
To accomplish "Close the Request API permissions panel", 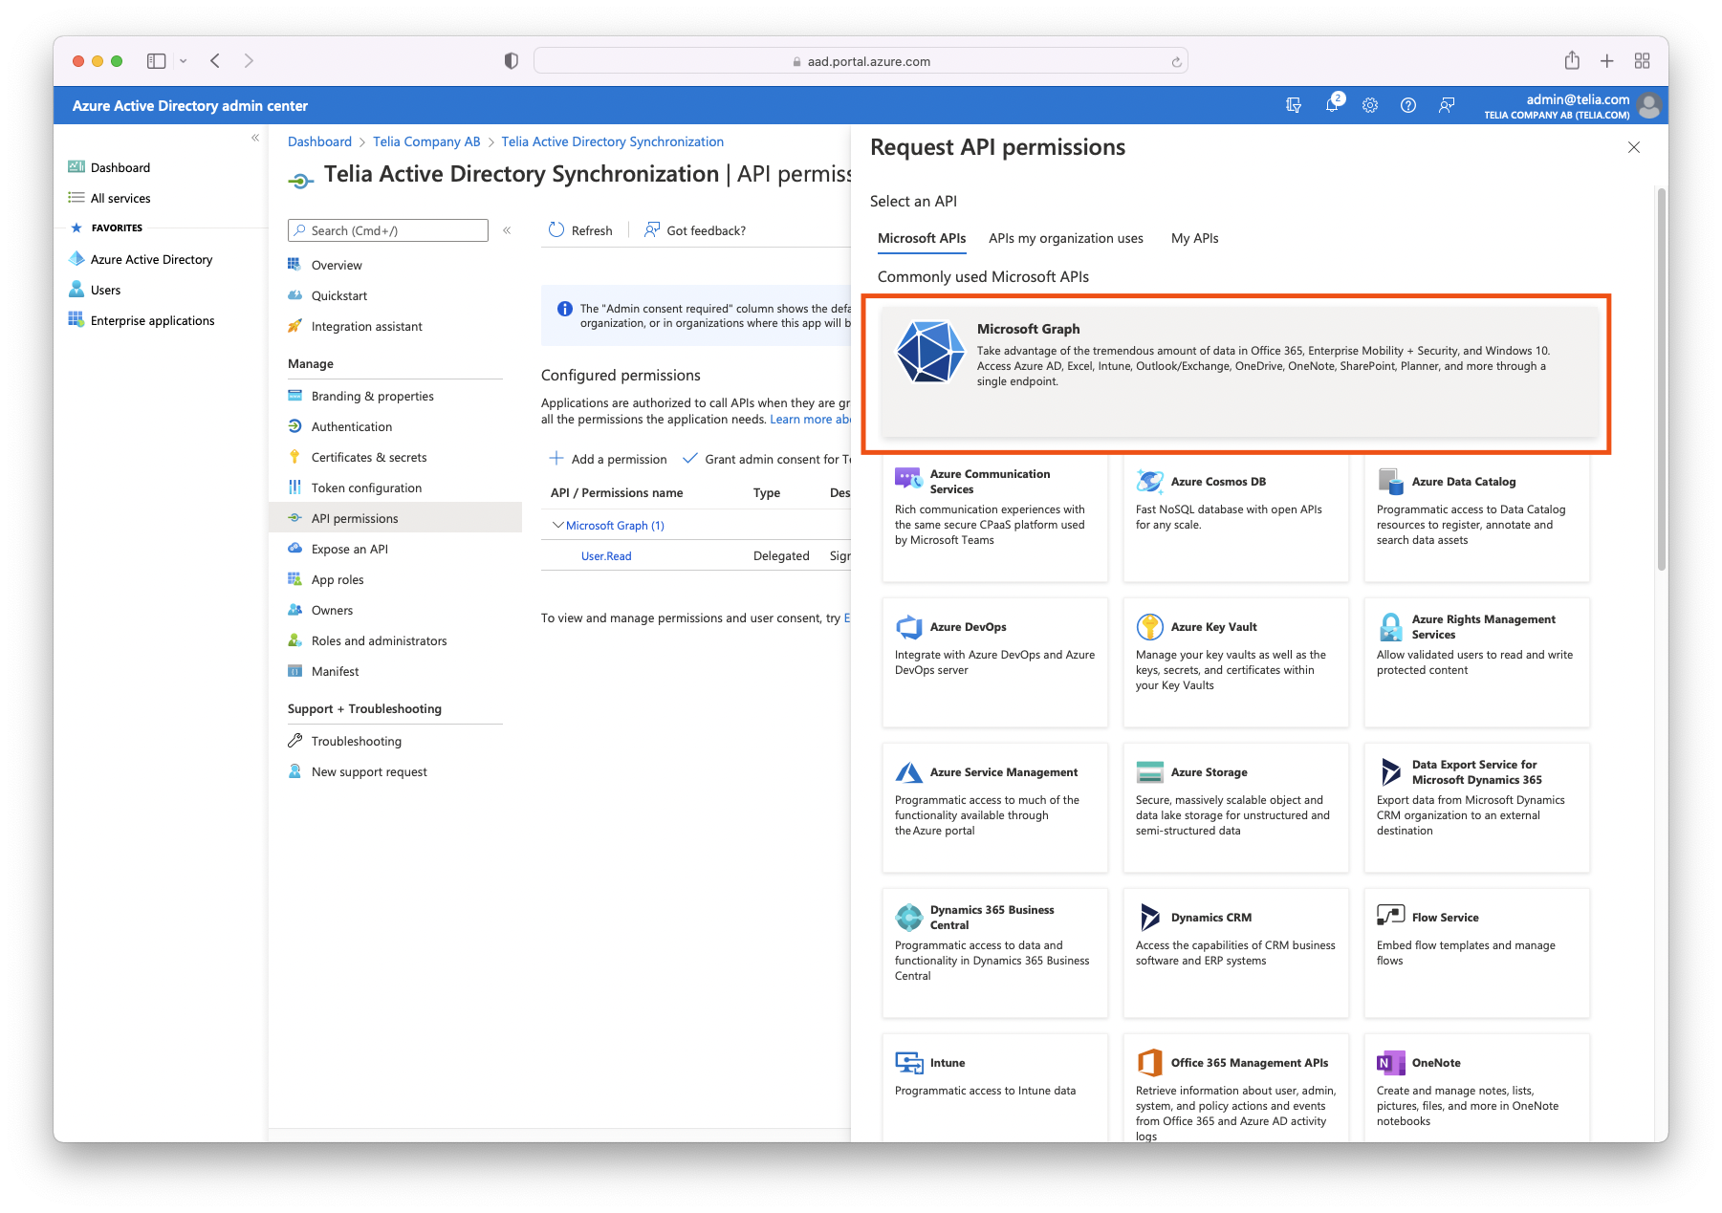I will click(1634, 147).
